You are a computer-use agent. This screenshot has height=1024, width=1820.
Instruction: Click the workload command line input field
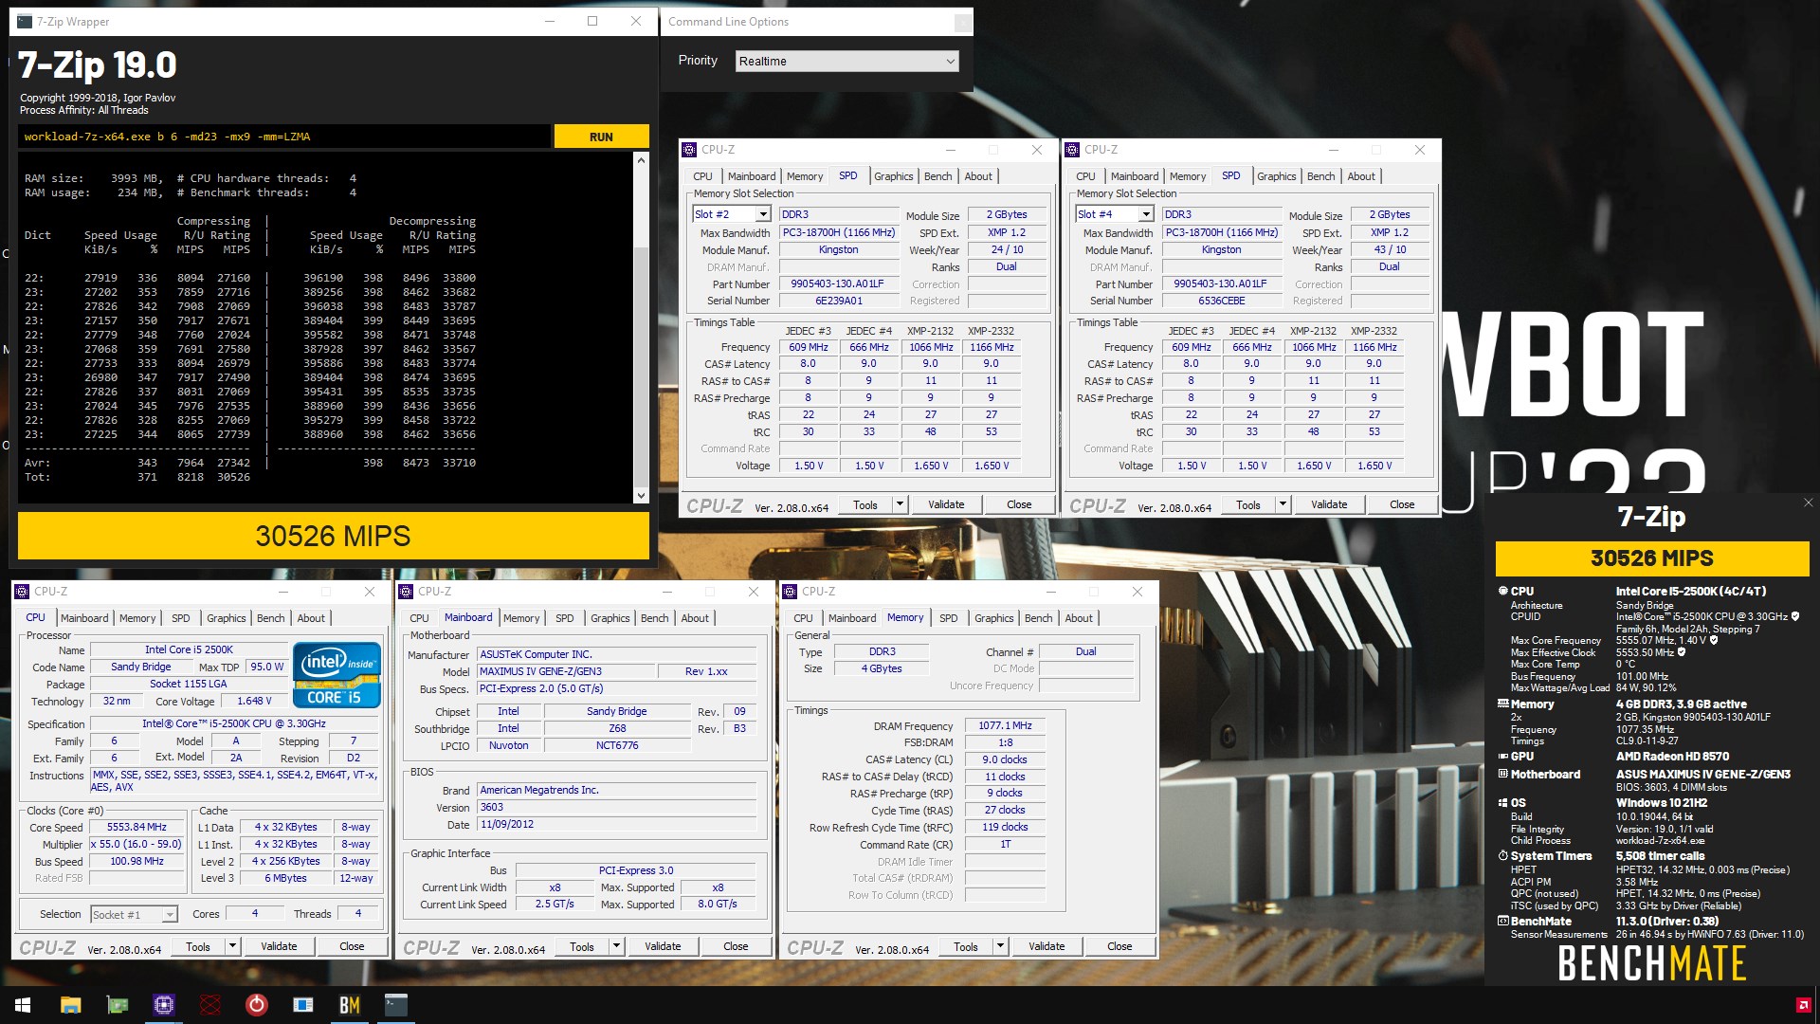tap(283, 137)
